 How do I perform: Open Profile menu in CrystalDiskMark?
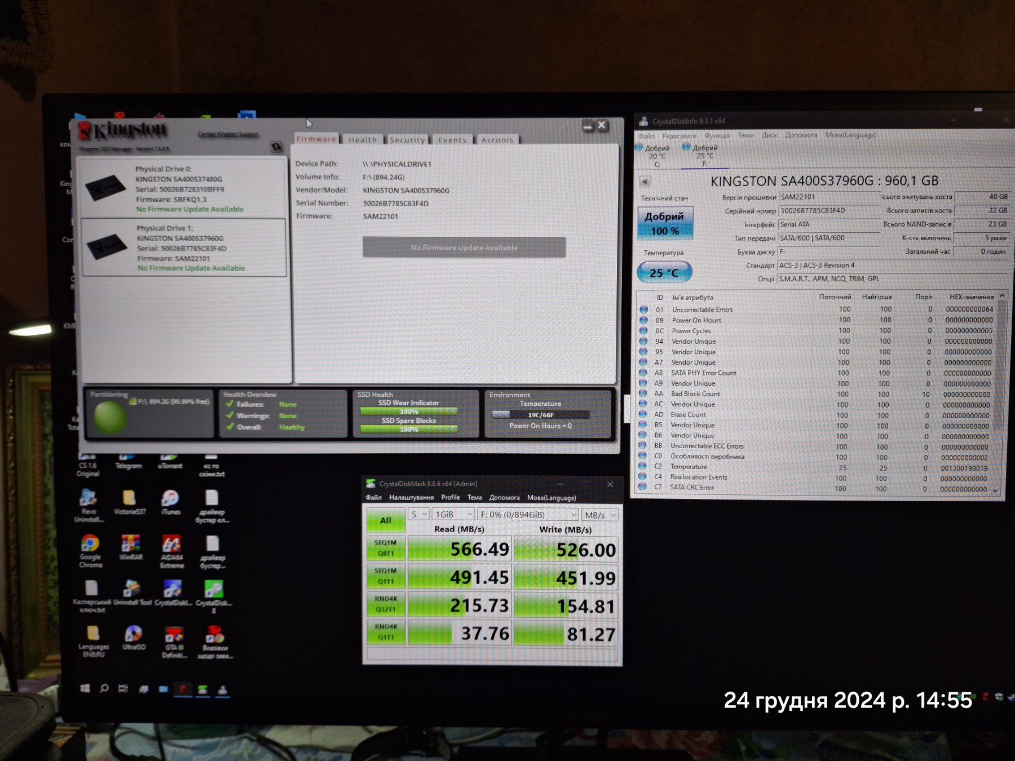tap(450, 497)
